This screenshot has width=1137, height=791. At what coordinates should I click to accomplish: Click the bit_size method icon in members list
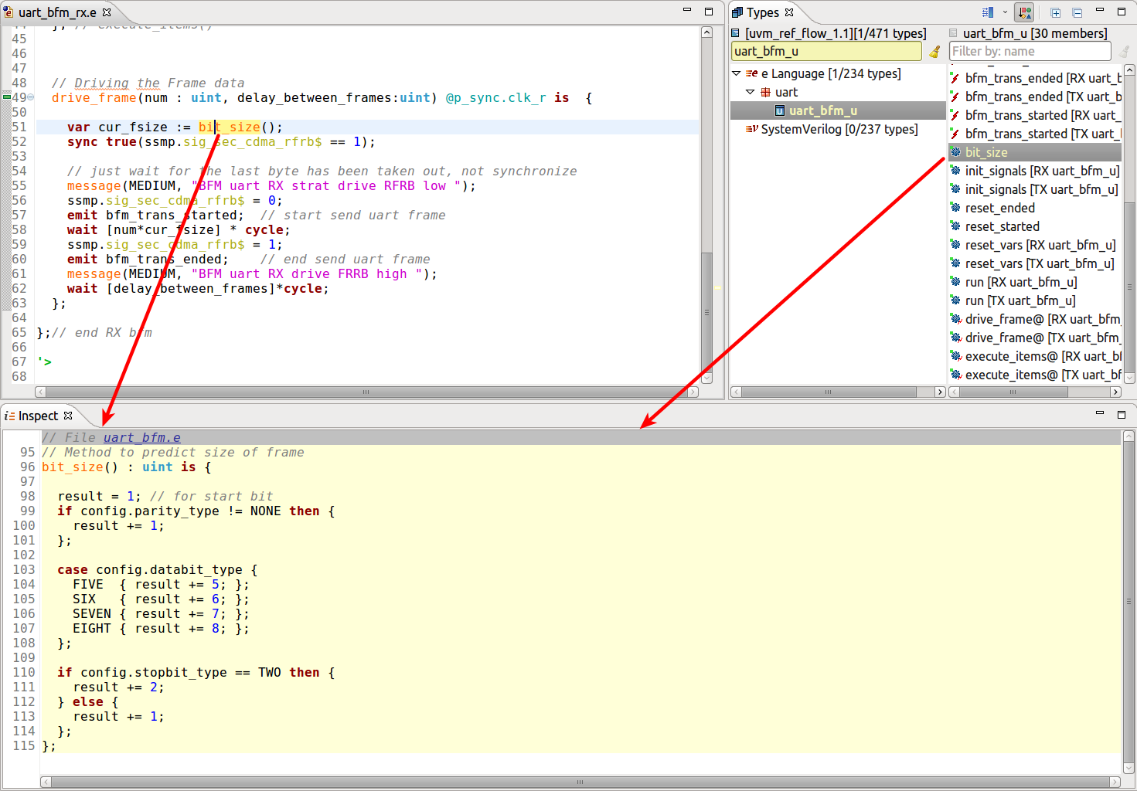point(956,152)
